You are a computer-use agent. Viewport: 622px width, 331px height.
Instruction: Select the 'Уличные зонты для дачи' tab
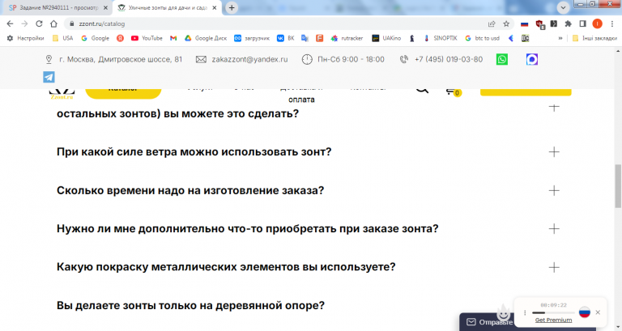[167, 7]
